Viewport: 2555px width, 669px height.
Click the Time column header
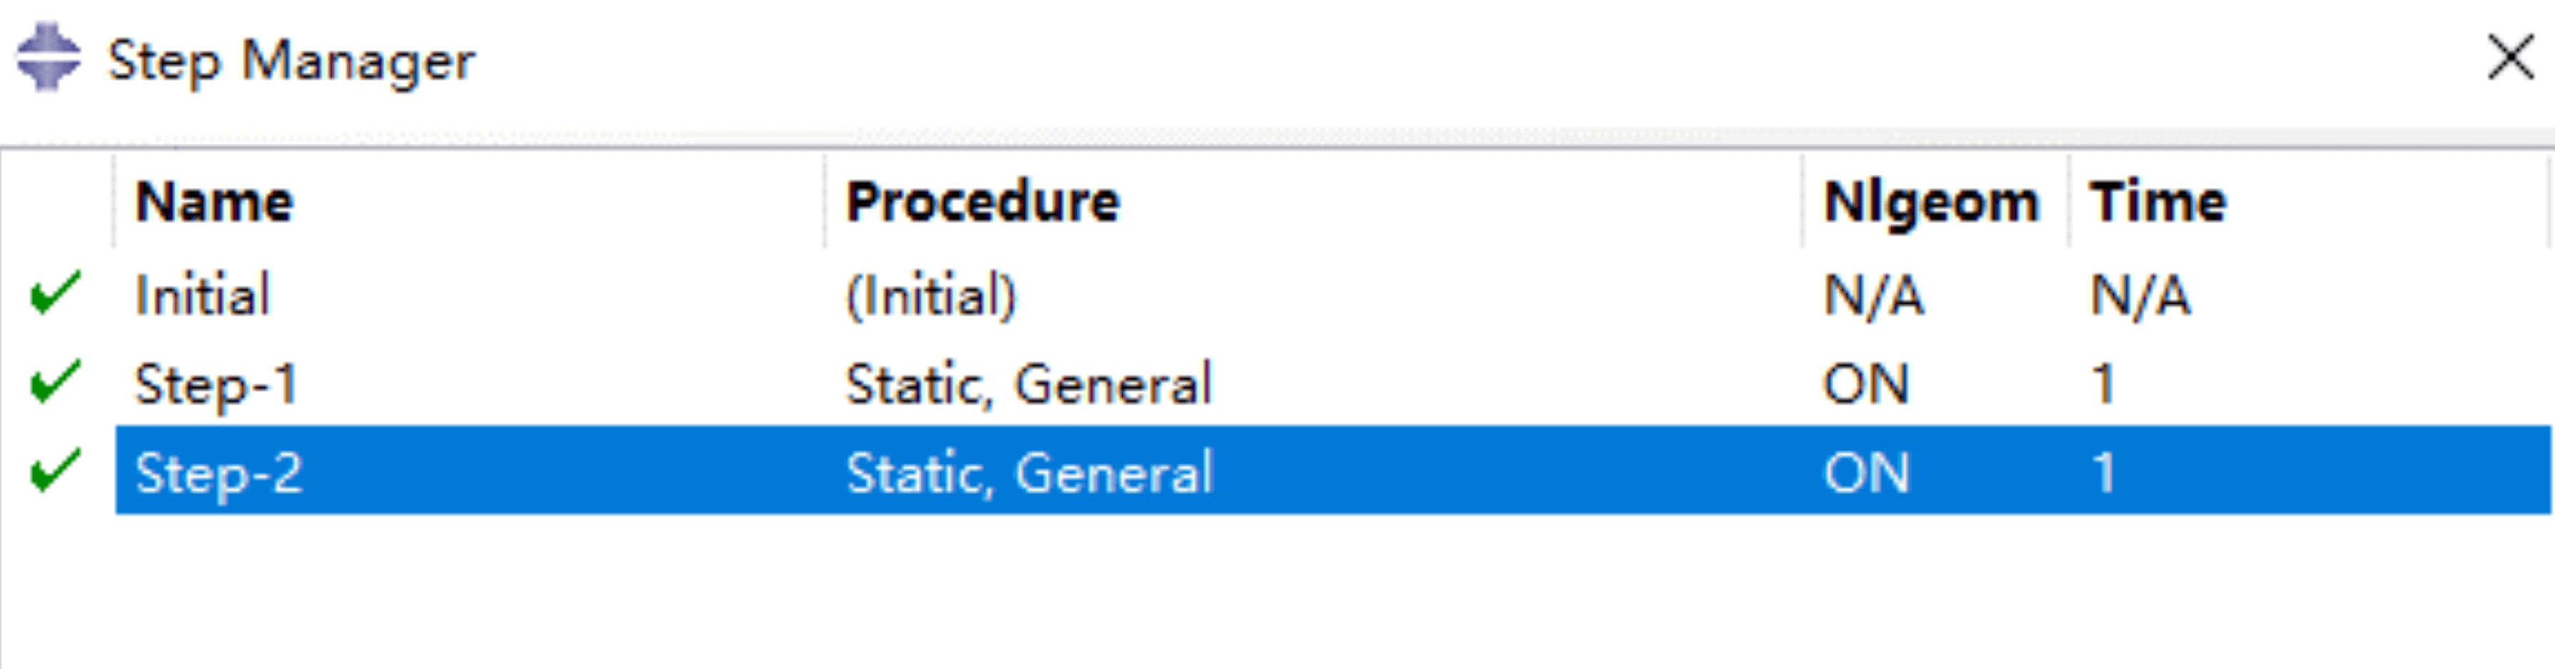pyautogui.click(x=2158, y=202)
